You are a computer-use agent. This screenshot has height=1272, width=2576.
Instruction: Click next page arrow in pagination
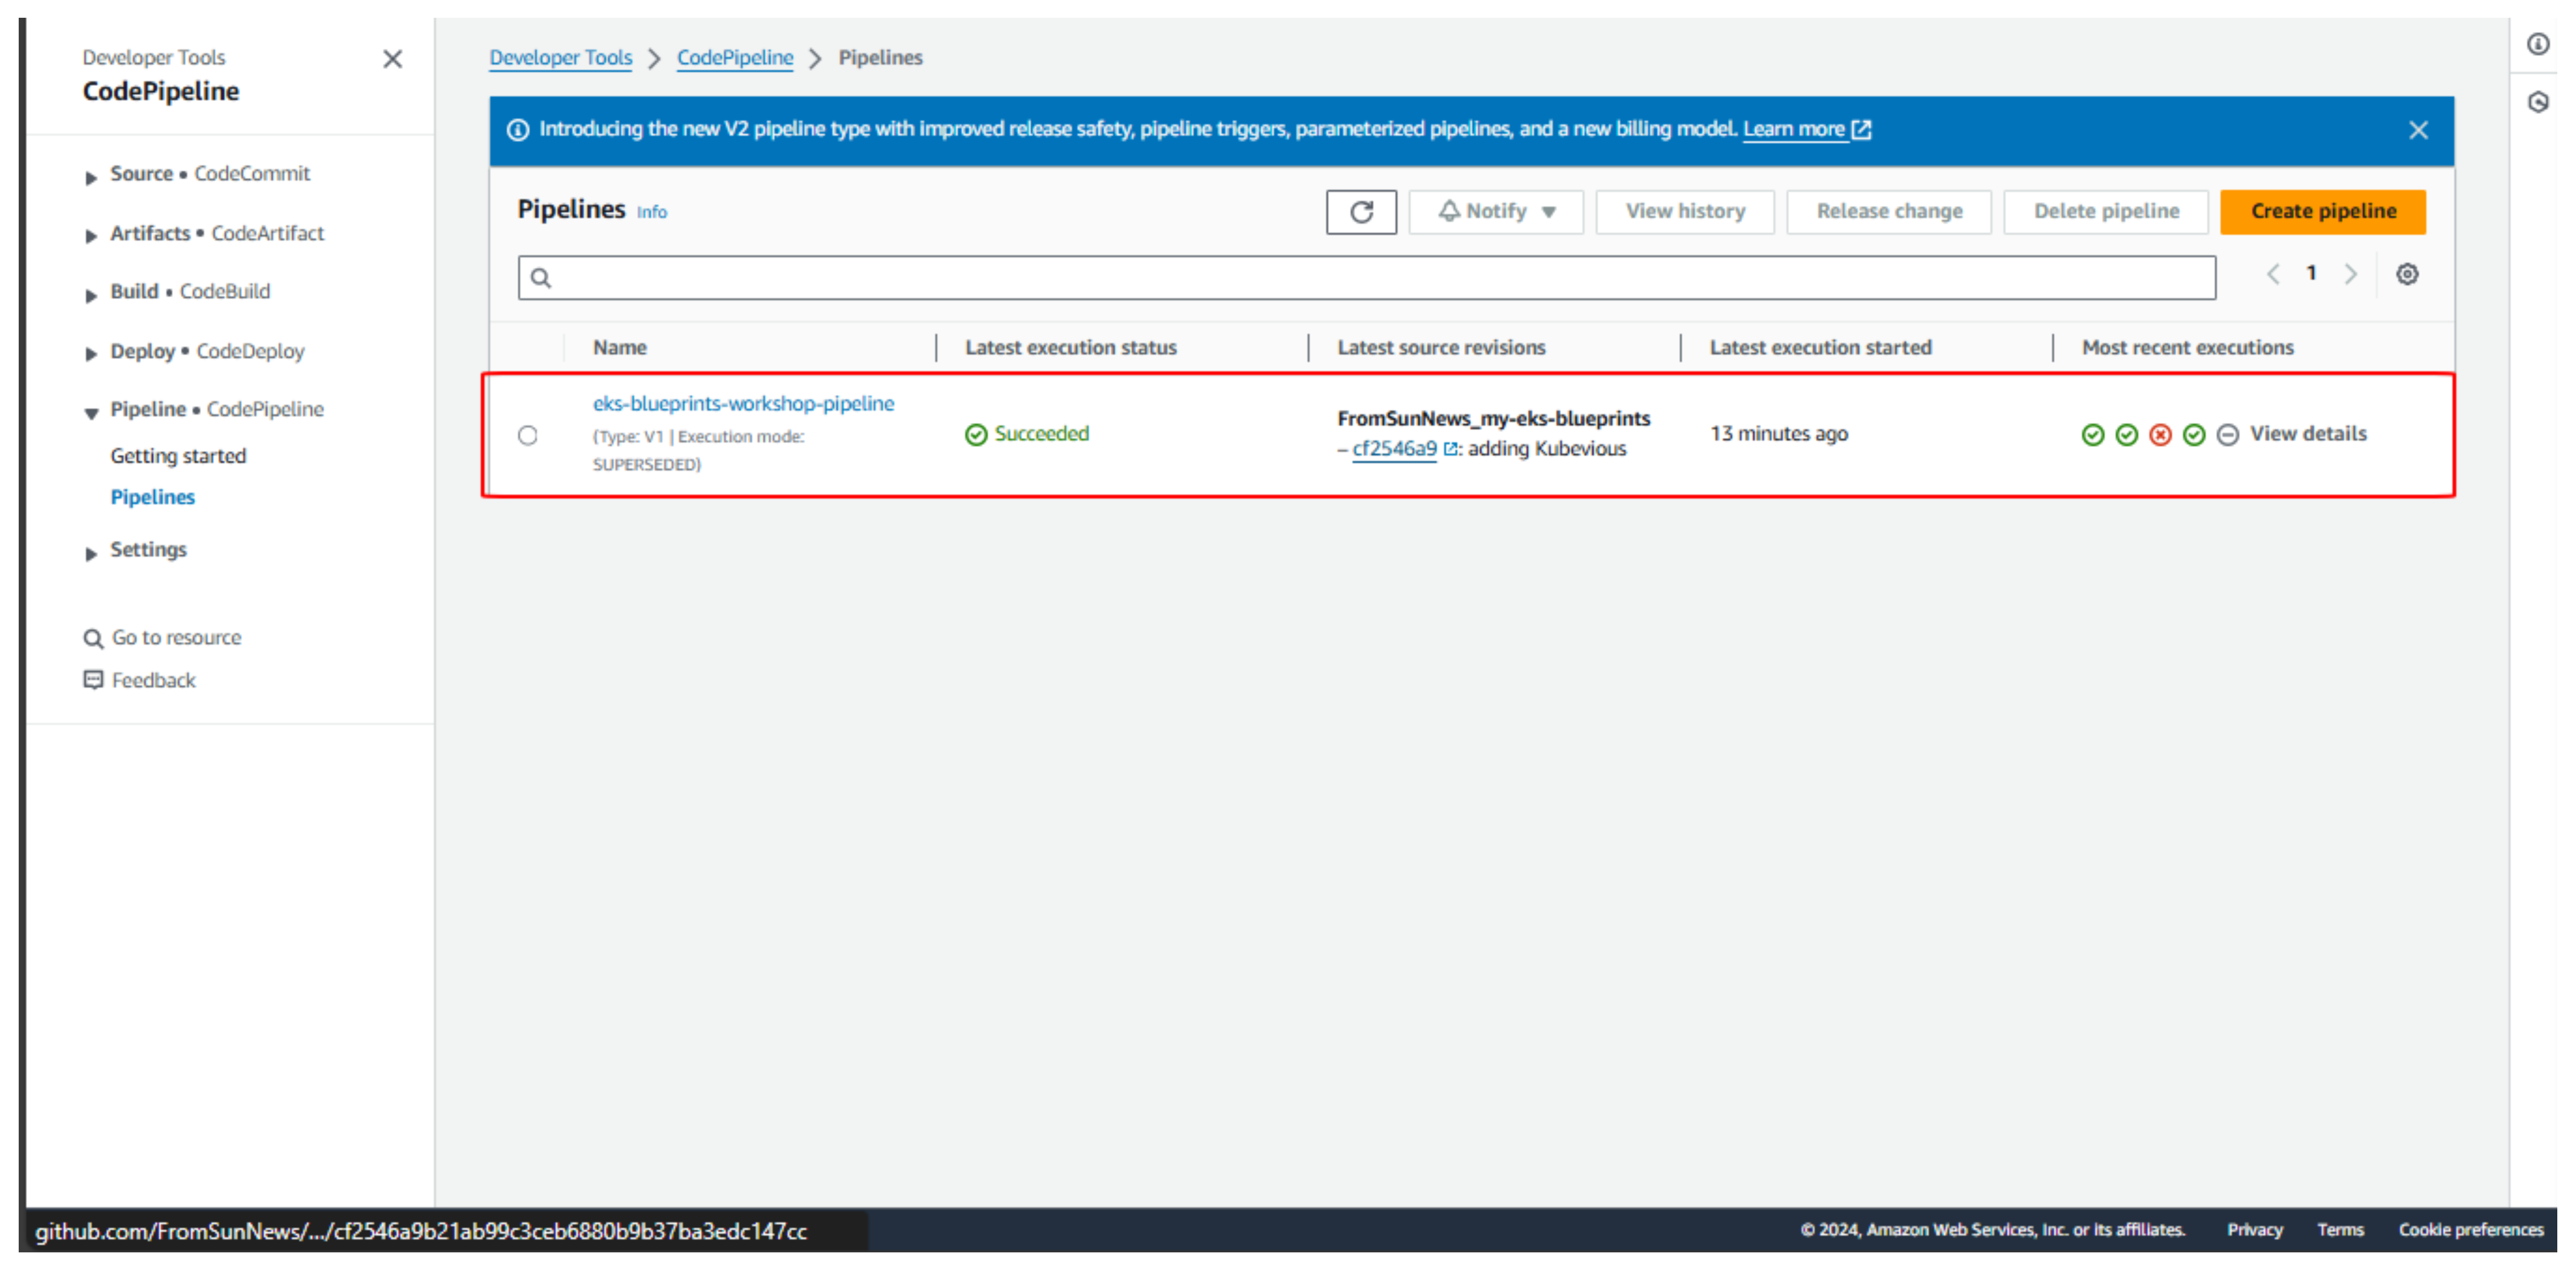tap(2350, 274)
